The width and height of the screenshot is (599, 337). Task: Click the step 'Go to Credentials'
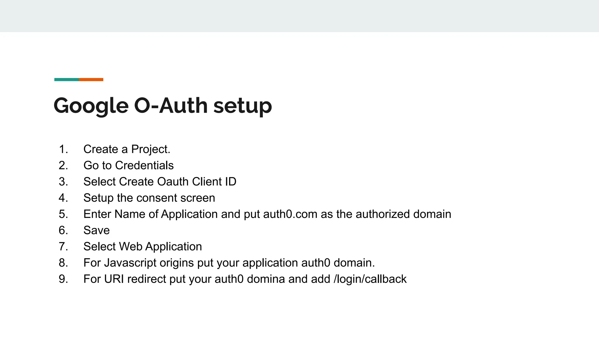tap(128, 165)
